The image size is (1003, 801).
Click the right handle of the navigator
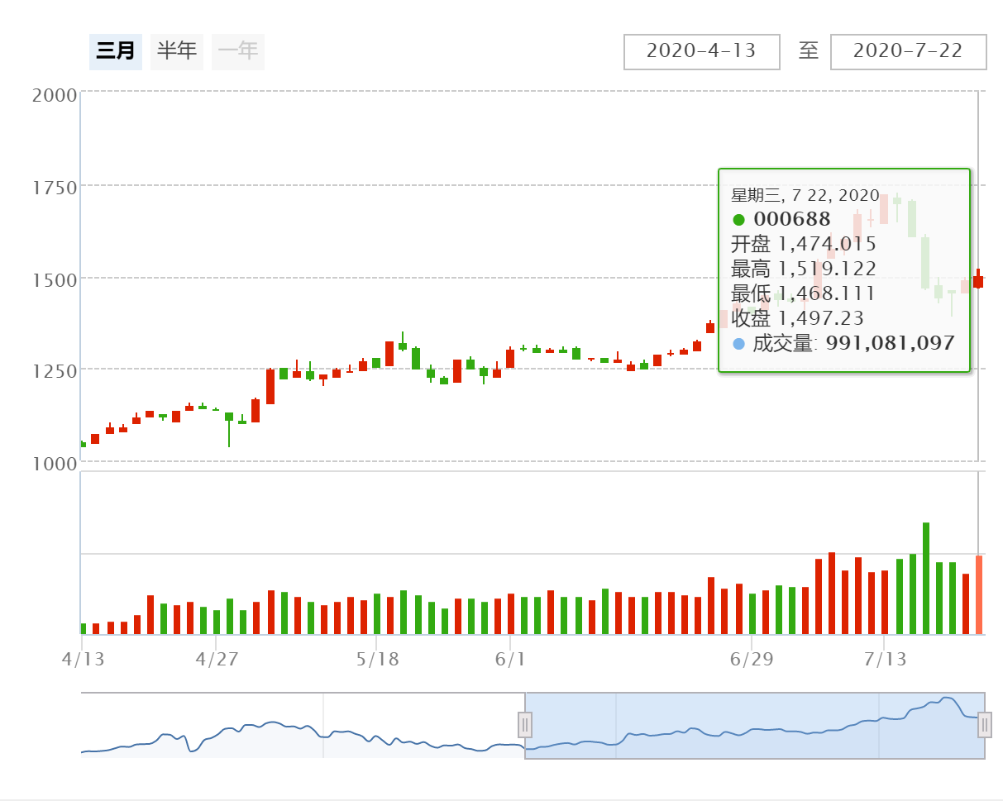(984, 725)
